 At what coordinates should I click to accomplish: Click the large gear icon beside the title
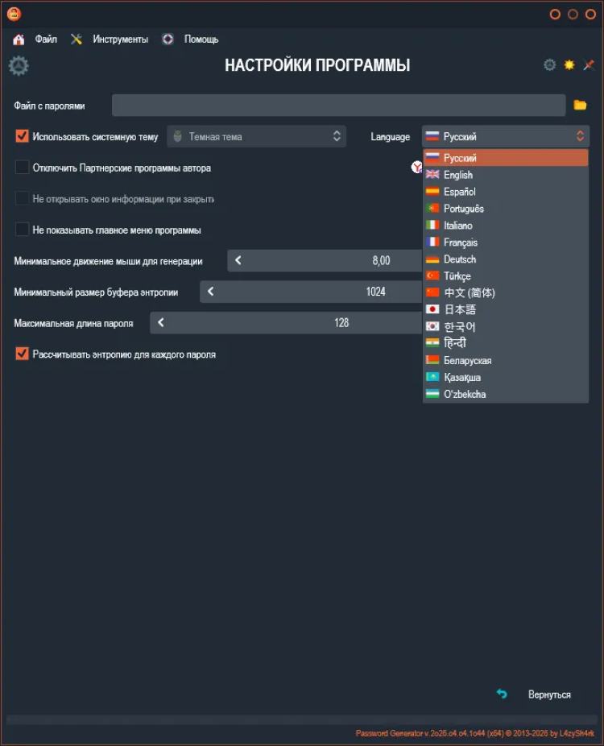point(19,66)
